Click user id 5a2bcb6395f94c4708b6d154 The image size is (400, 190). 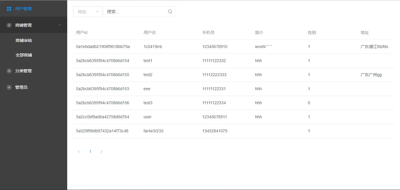click(x=102, y=61)
